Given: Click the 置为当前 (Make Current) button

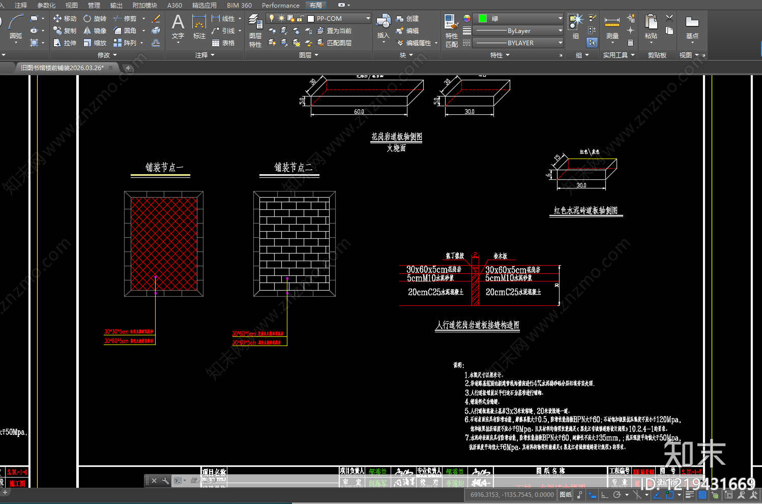Looking at the screenshot, I should click(x=334, y=30).
